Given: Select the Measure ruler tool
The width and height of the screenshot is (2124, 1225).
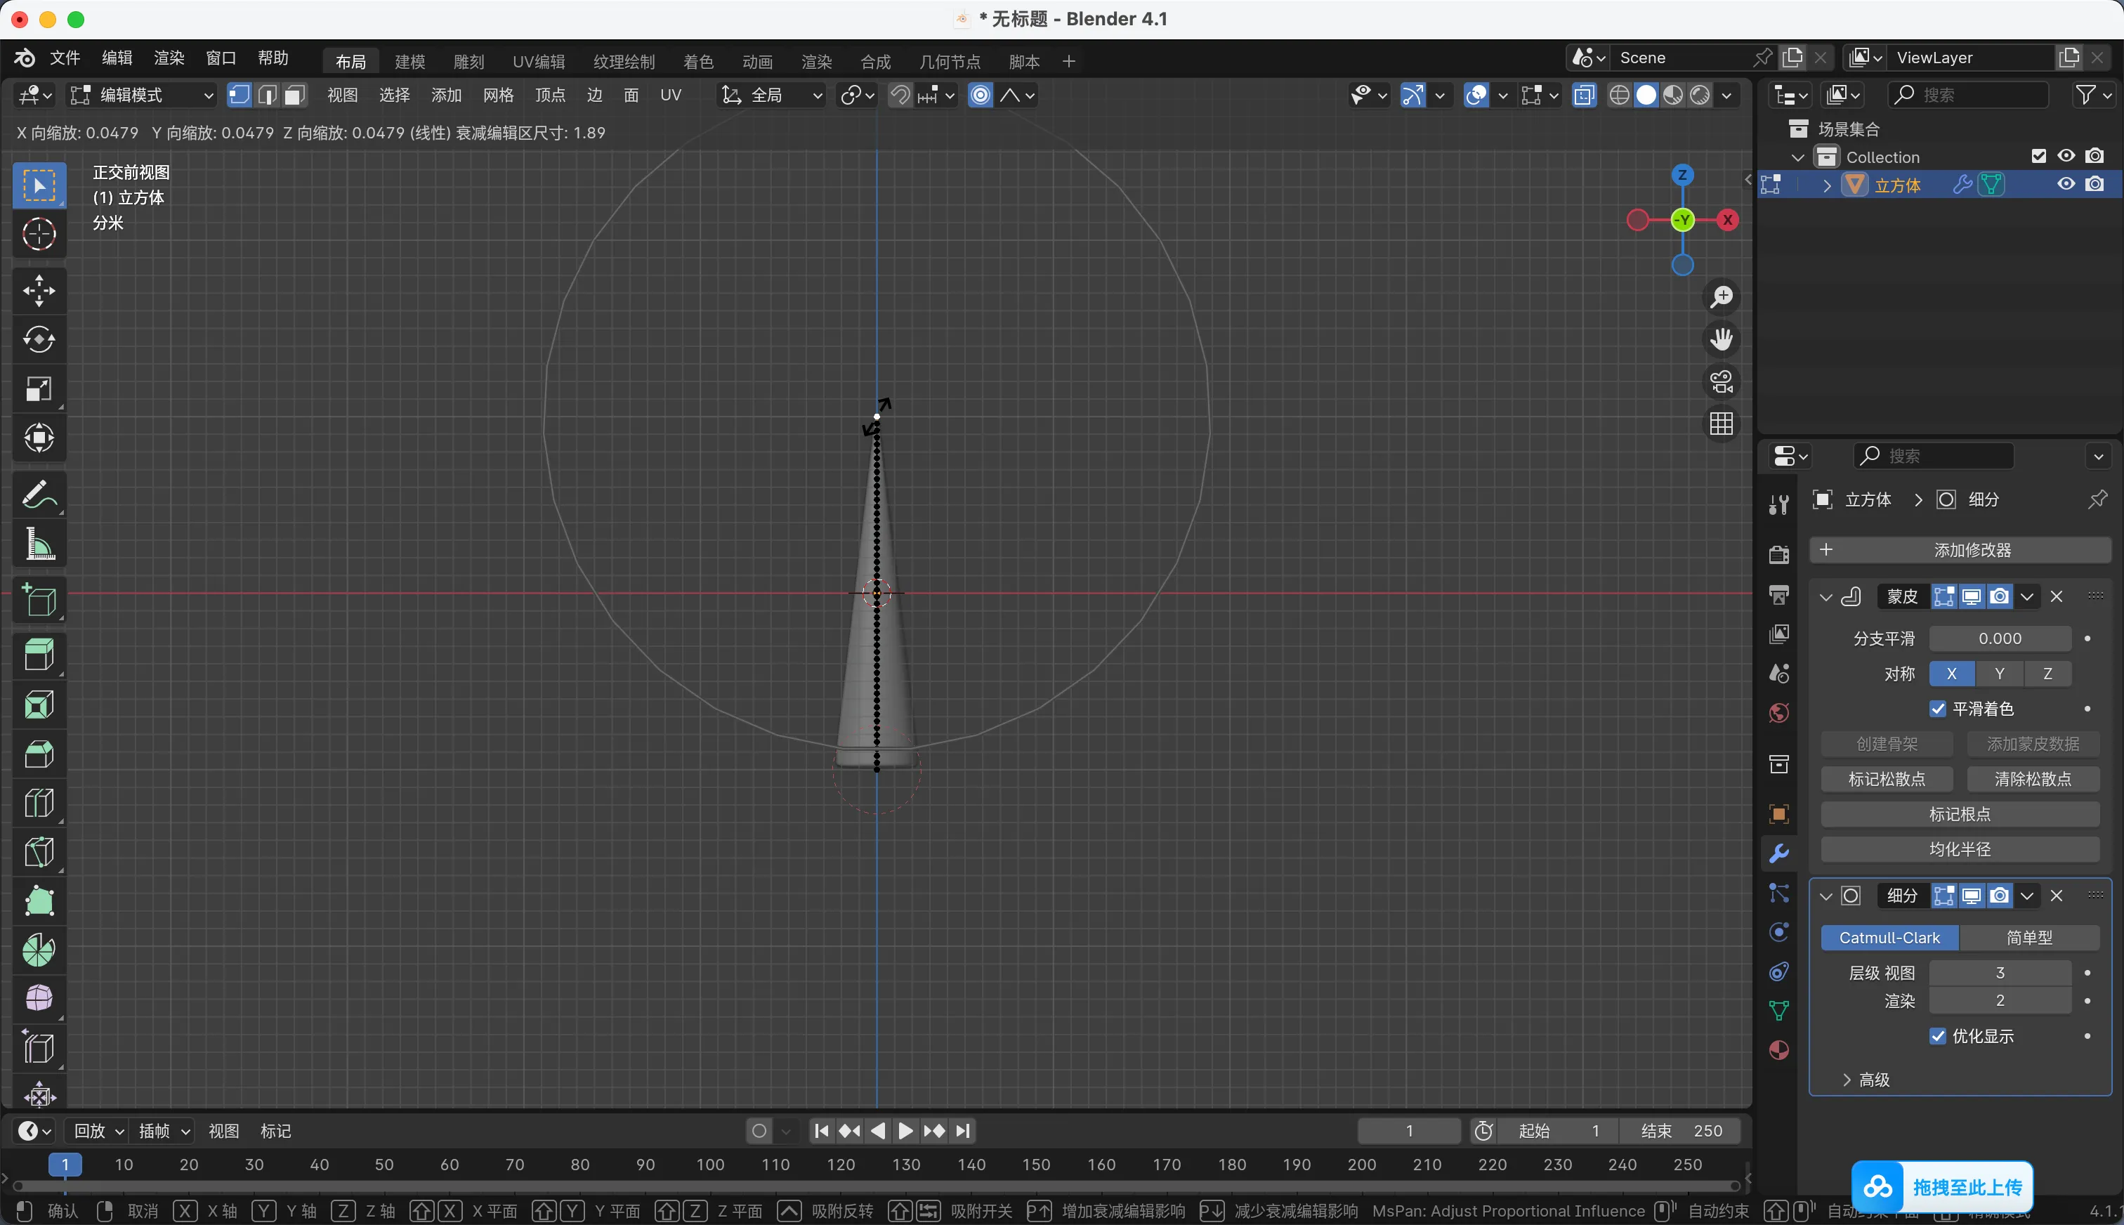Looking at the screenshot, I should (39, 544).
